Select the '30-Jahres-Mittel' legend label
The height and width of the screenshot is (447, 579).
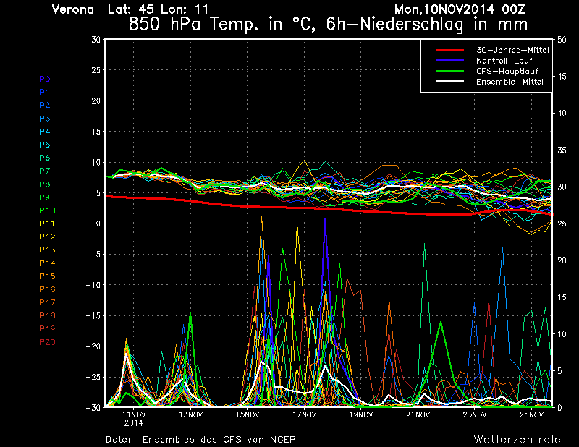tap(512, 50)
